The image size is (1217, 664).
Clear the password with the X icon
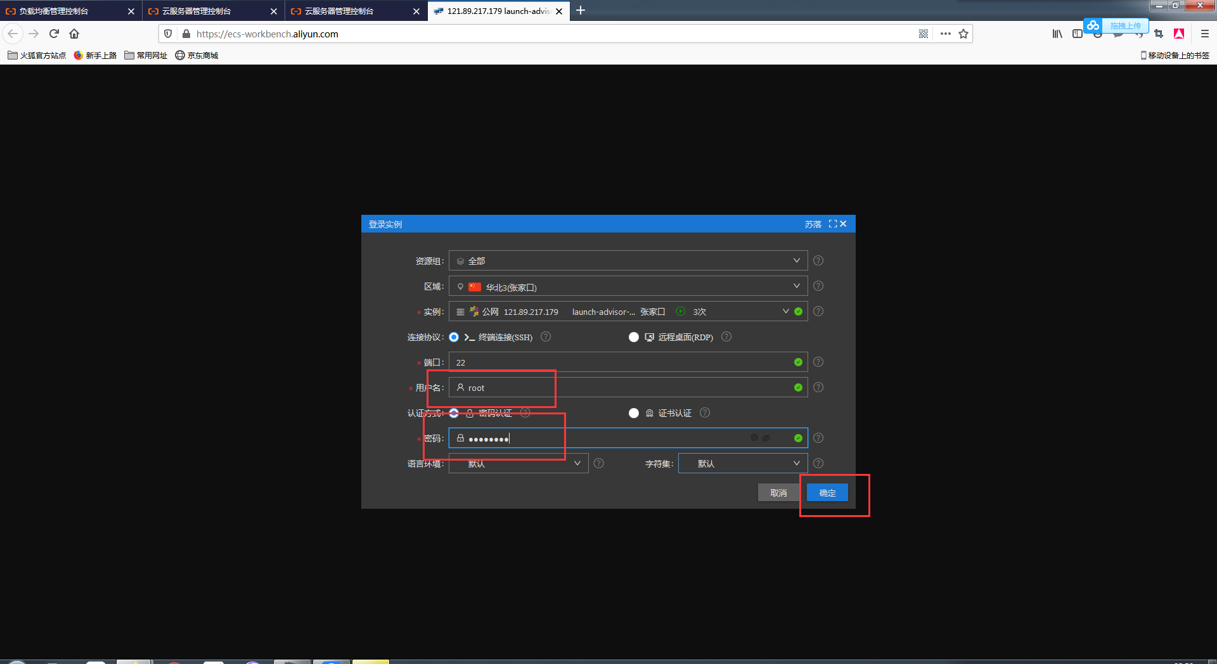754,438
